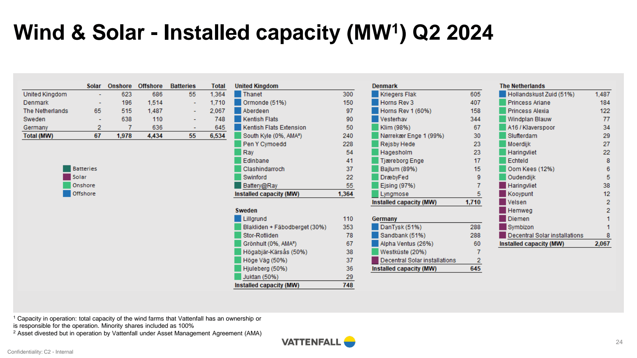Viewport: 637px width, 358px height.
Task: Click 'Symbizon' in Netherlands list
Action: [x=521, y=227]
